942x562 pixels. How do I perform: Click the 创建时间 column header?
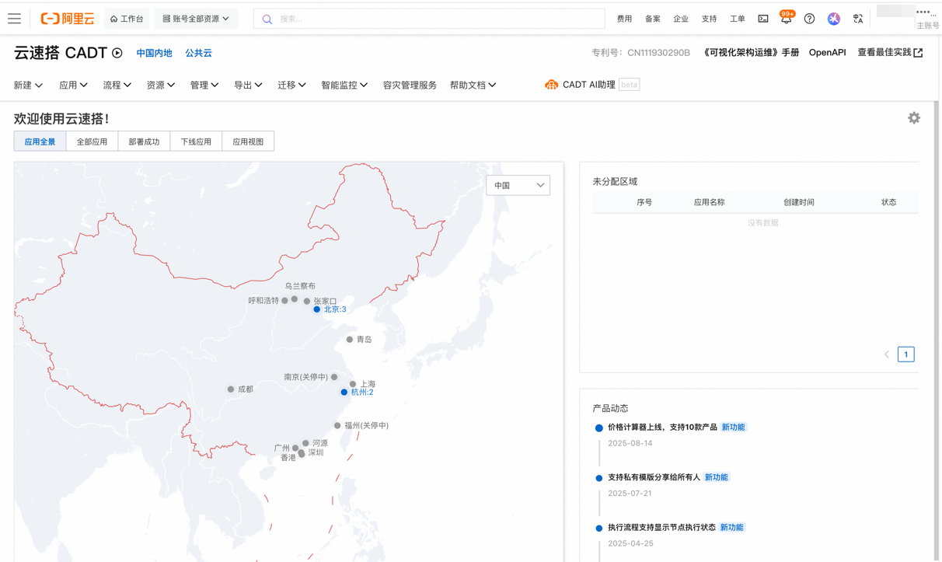[799, 202]
